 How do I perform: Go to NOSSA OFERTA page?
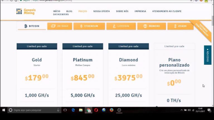click(x=101, y=11)
